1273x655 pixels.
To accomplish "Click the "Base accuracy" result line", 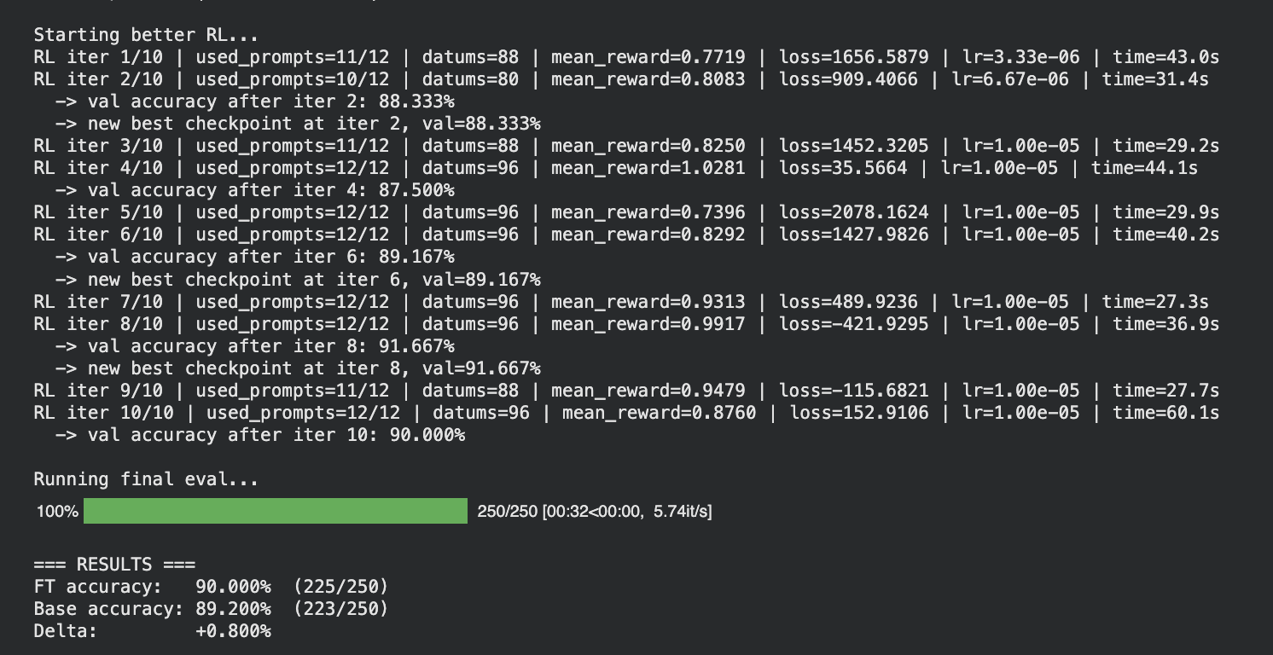I will [x=211, y=609].
